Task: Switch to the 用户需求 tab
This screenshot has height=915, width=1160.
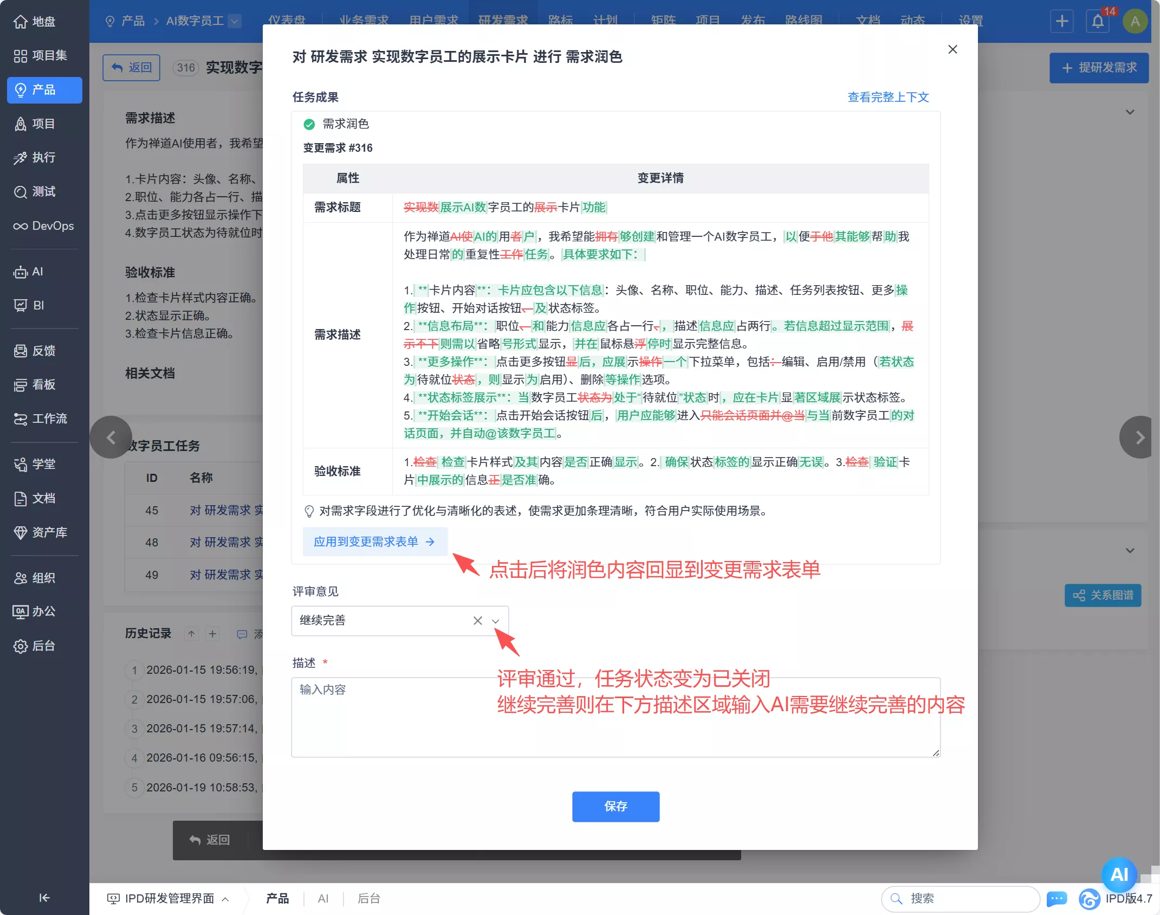Action: tap(434, 20)
